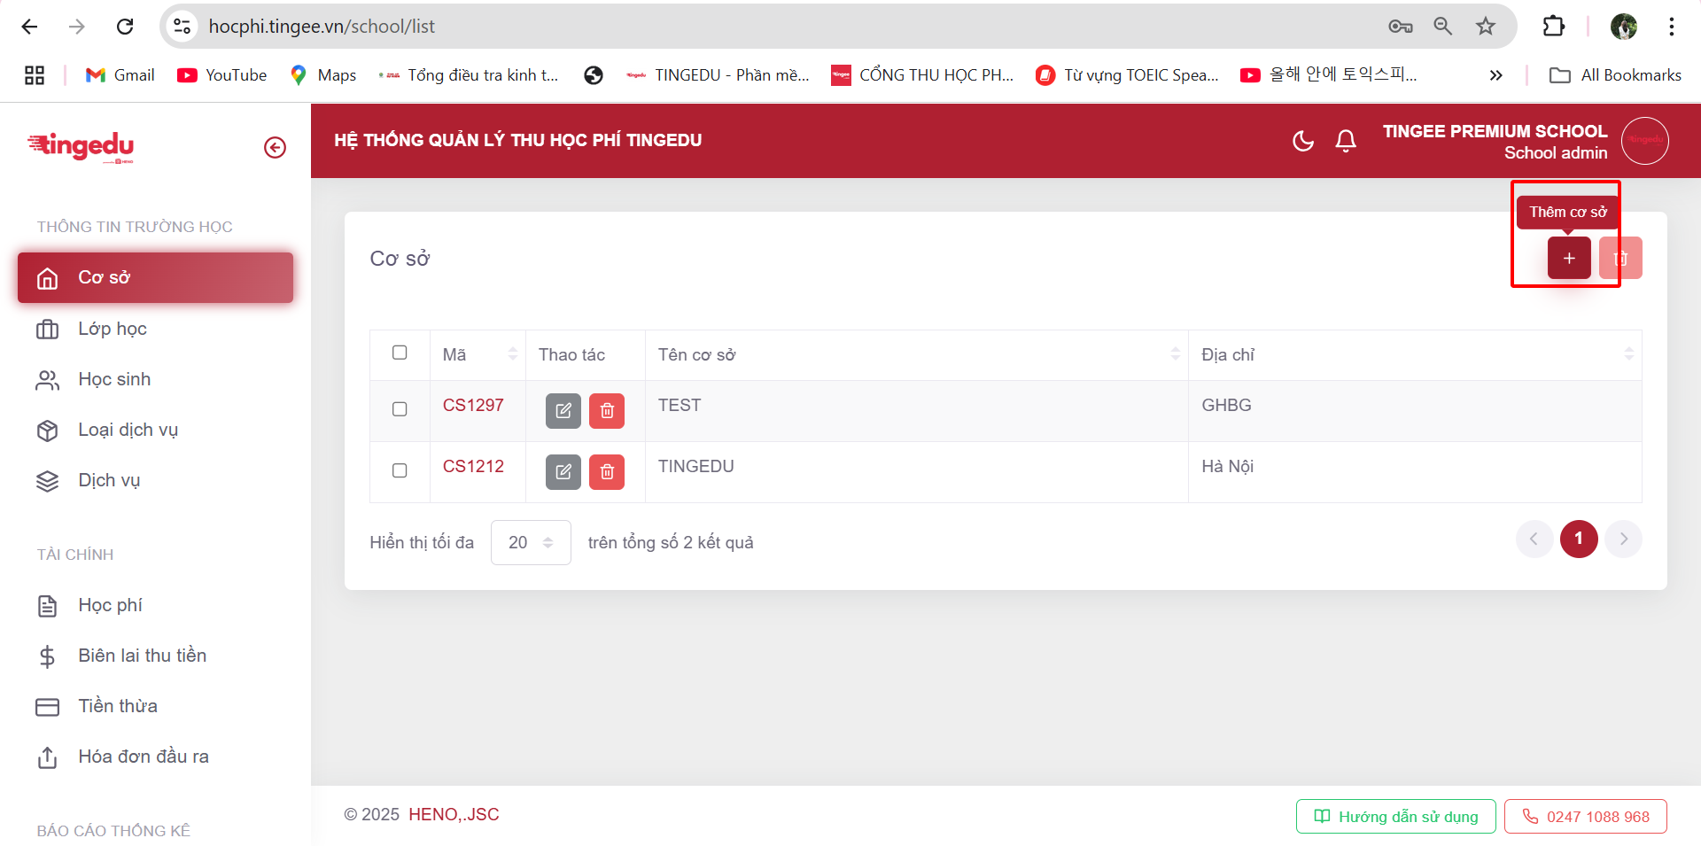
Task: Select the checkbox for row CS1212
Action: [400, 470]
